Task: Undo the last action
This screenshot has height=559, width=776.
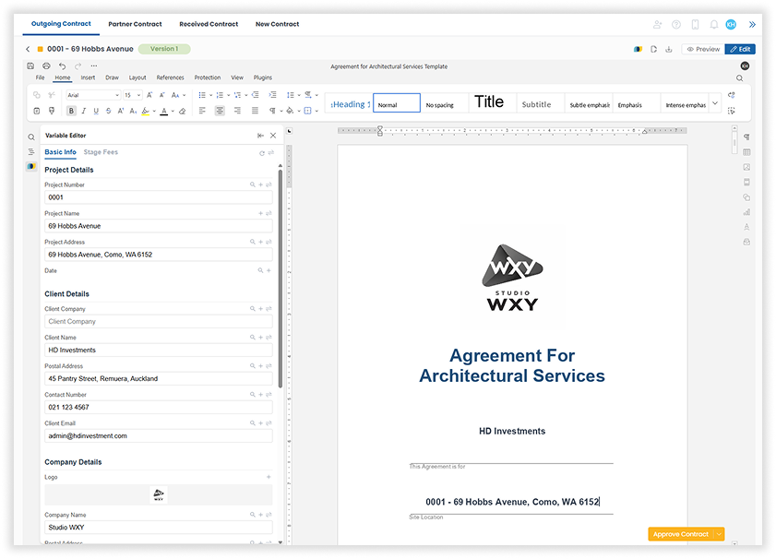Action: tap(63, 65)
